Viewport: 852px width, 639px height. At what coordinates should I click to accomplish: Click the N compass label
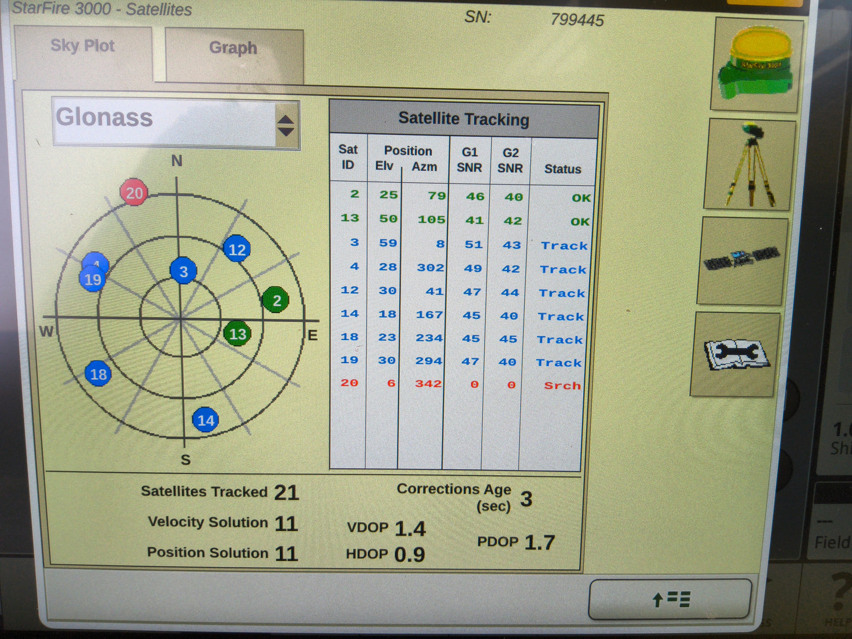[177, 160]
